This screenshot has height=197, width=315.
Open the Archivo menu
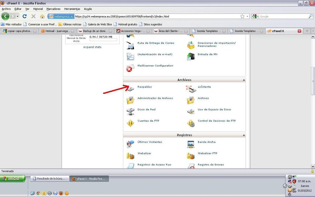point(6,9)
